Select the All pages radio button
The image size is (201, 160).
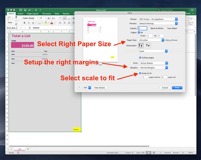coord(139,33)
